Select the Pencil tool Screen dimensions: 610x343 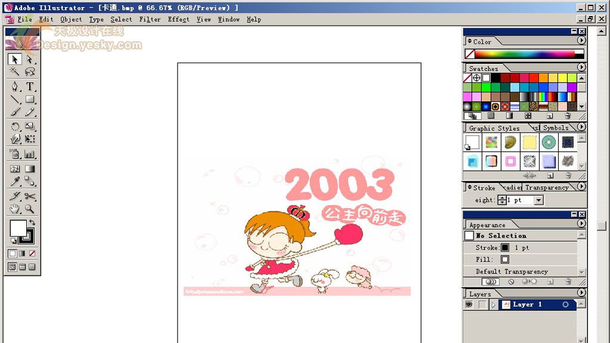30,112
